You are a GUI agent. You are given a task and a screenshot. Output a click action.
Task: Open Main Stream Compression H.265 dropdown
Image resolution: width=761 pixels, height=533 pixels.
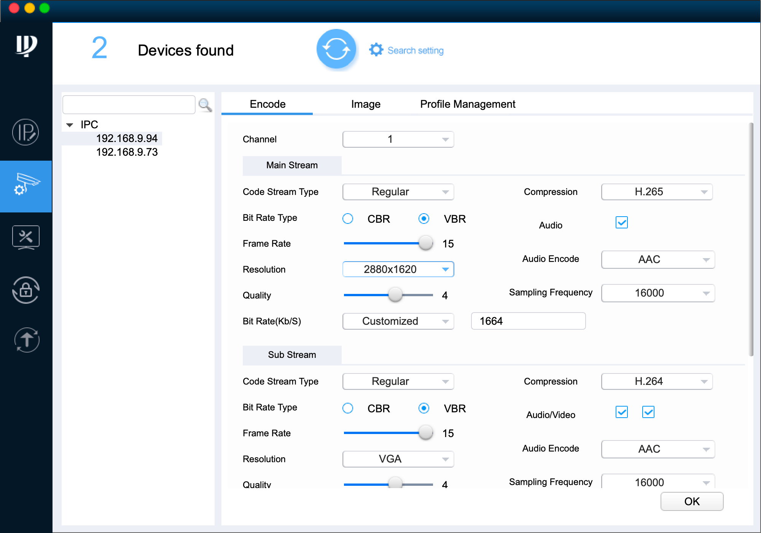pos(657,192)
